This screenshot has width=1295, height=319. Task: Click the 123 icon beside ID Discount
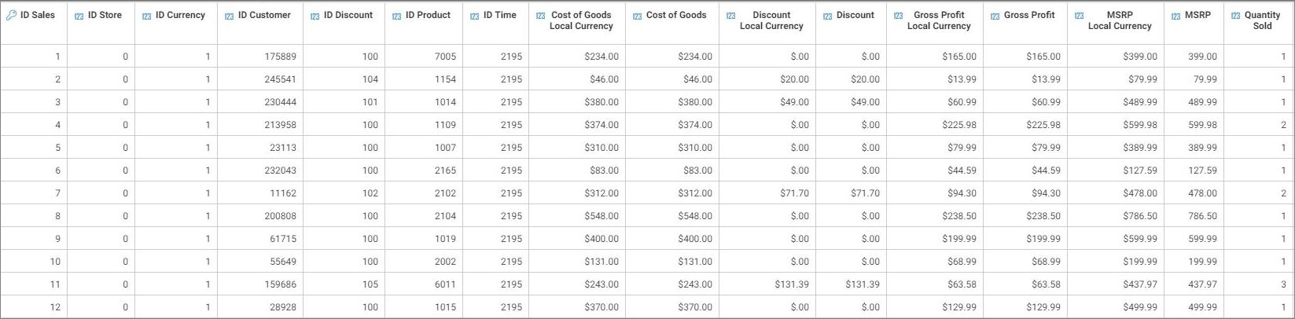tap(315, 16)
